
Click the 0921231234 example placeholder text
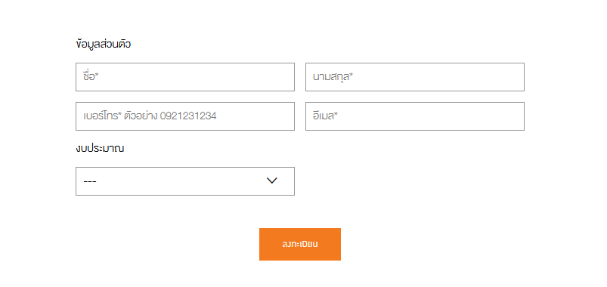pos(188,116)
